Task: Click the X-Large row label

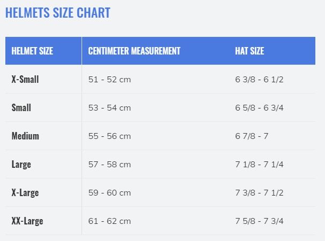Action: [x=25, y=193]
